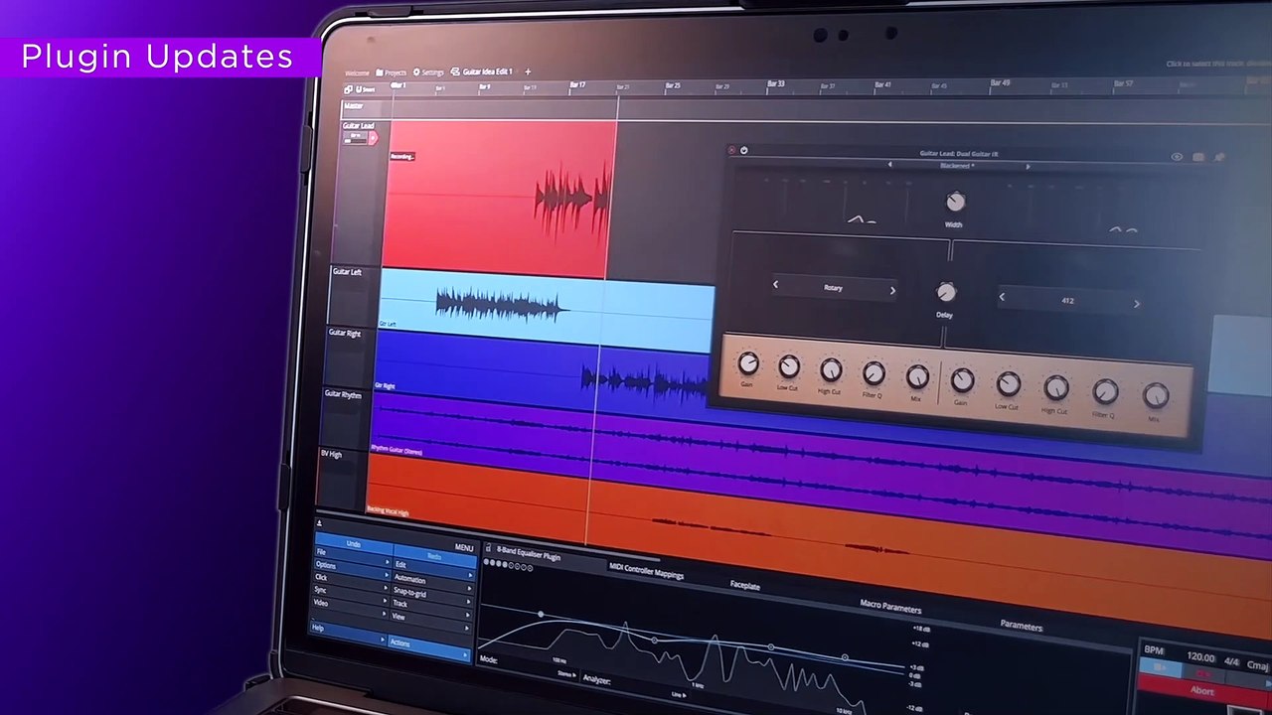Image resolution: width=1272 pixels, height=715 pixels.
Task: Click the right arrow next to the 412 speaker option
Action: click(1136, 303)
